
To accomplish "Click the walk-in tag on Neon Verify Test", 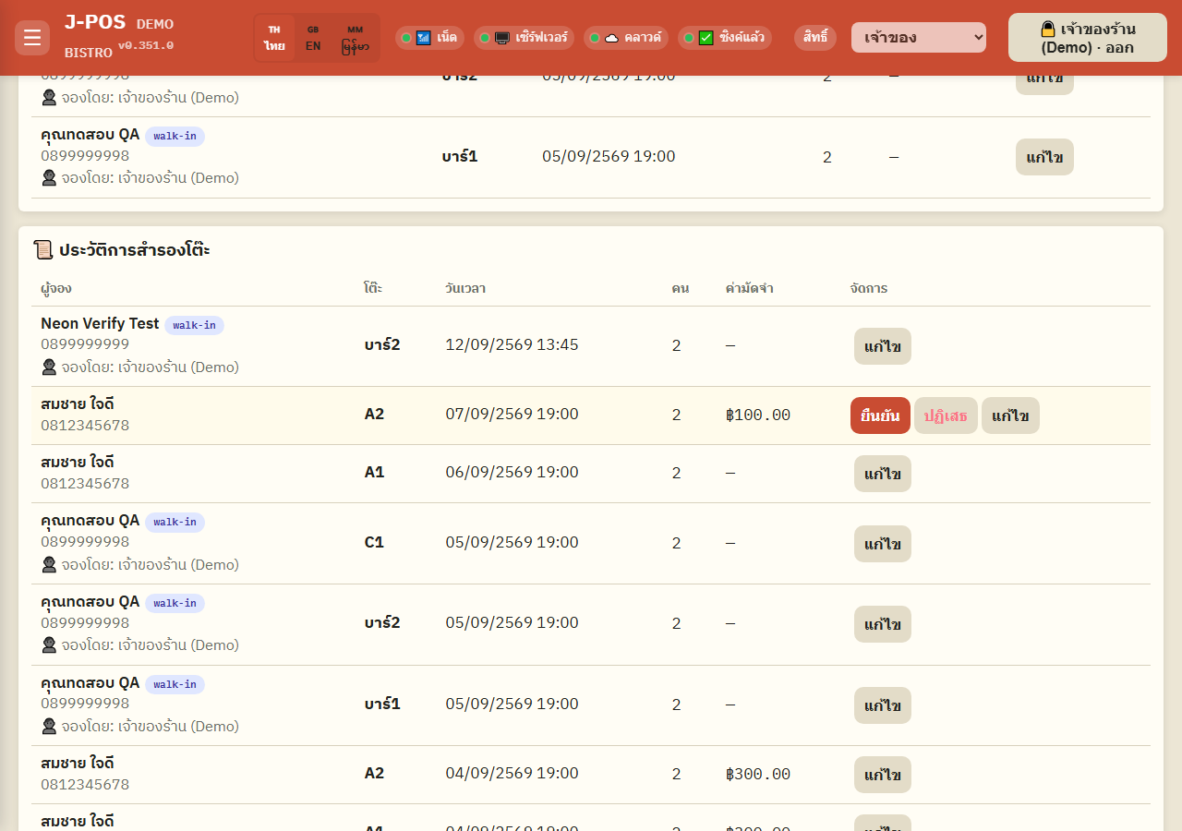I will click(194, 325).
